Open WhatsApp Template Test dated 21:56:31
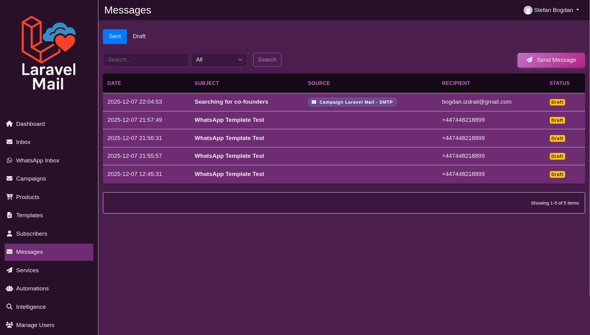Viewport: 590px width, 335px height. (229, 138)
